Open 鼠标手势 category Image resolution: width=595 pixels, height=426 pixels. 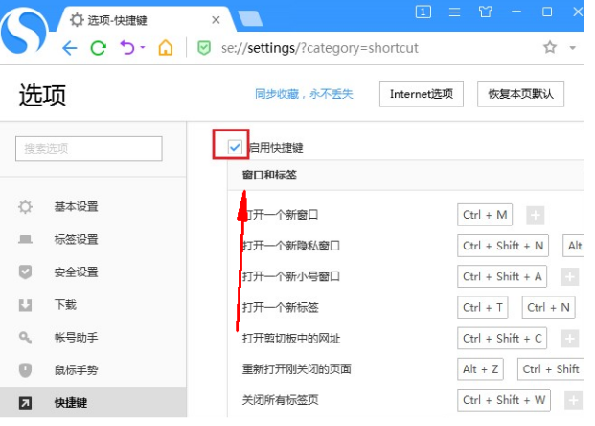[x=76, y=370]
